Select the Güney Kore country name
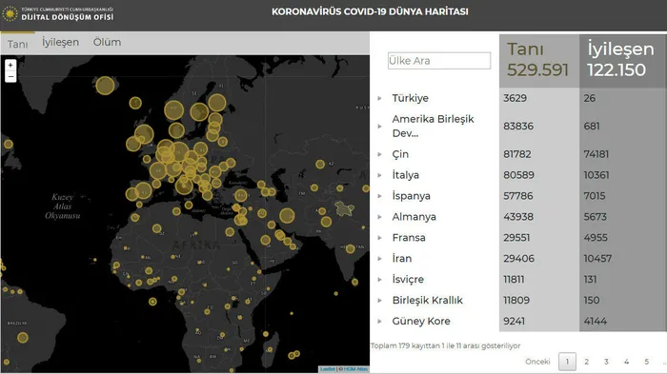This screenshot has height=374, width=667. pos(421,321)
